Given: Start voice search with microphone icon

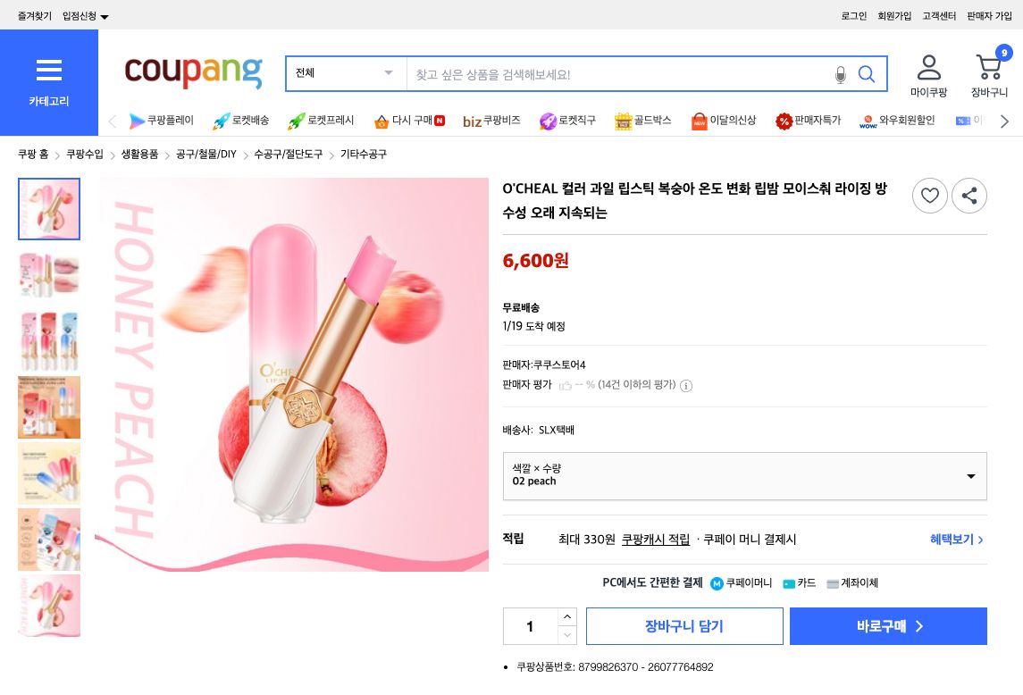Looking at the screenshot, I should coord(840,75).
